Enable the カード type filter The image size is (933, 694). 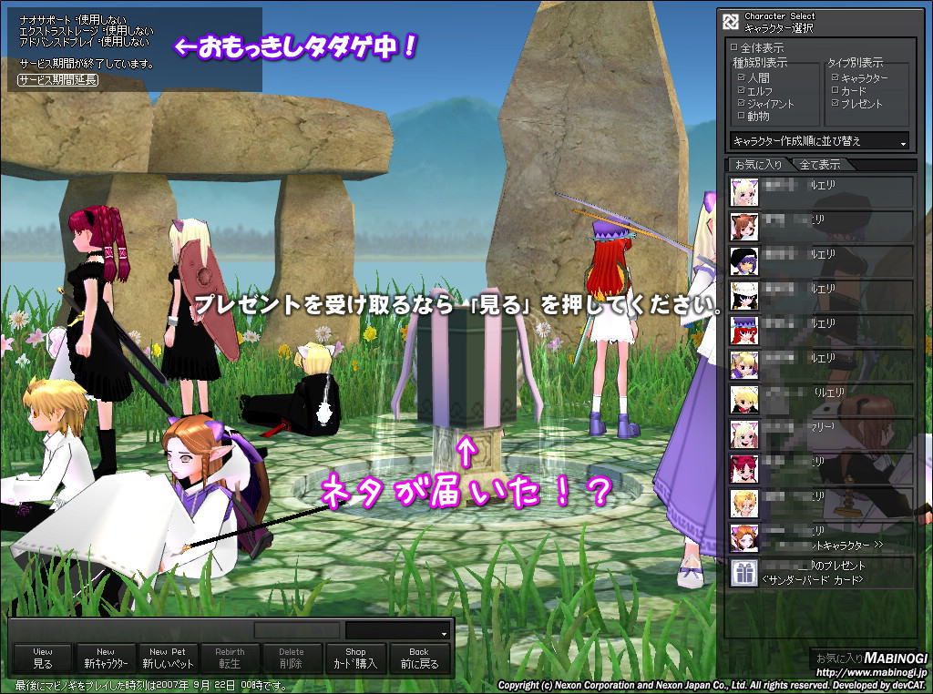pyautogui.click(x=835, y=90)
